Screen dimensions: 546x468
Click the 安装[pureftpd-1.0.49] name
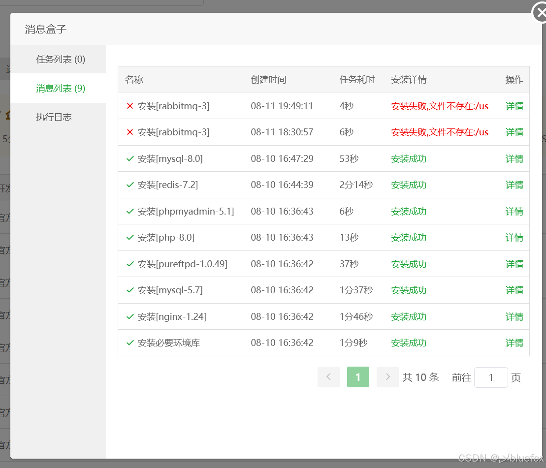point(183,264)
